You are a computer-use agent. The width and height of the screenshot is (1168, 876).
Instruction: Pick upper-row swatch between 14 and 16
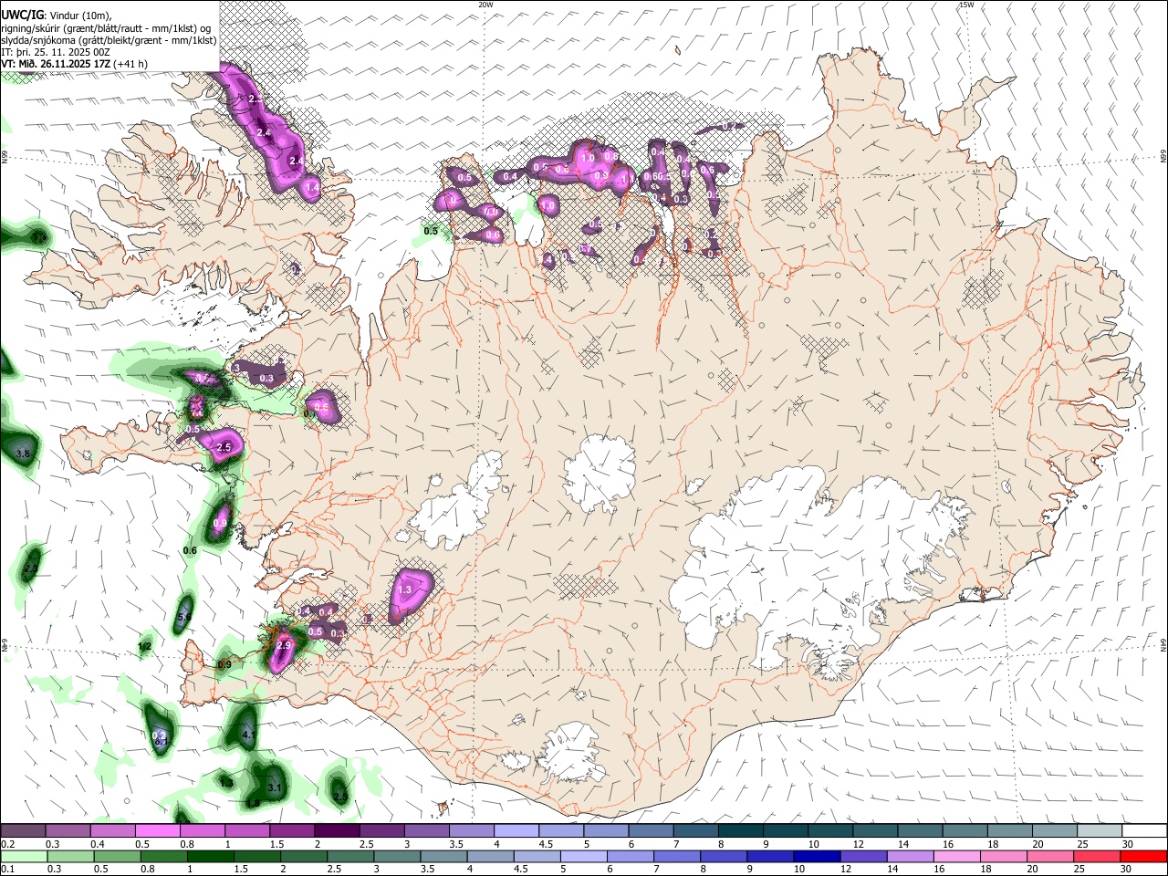(x=920, y=831)
